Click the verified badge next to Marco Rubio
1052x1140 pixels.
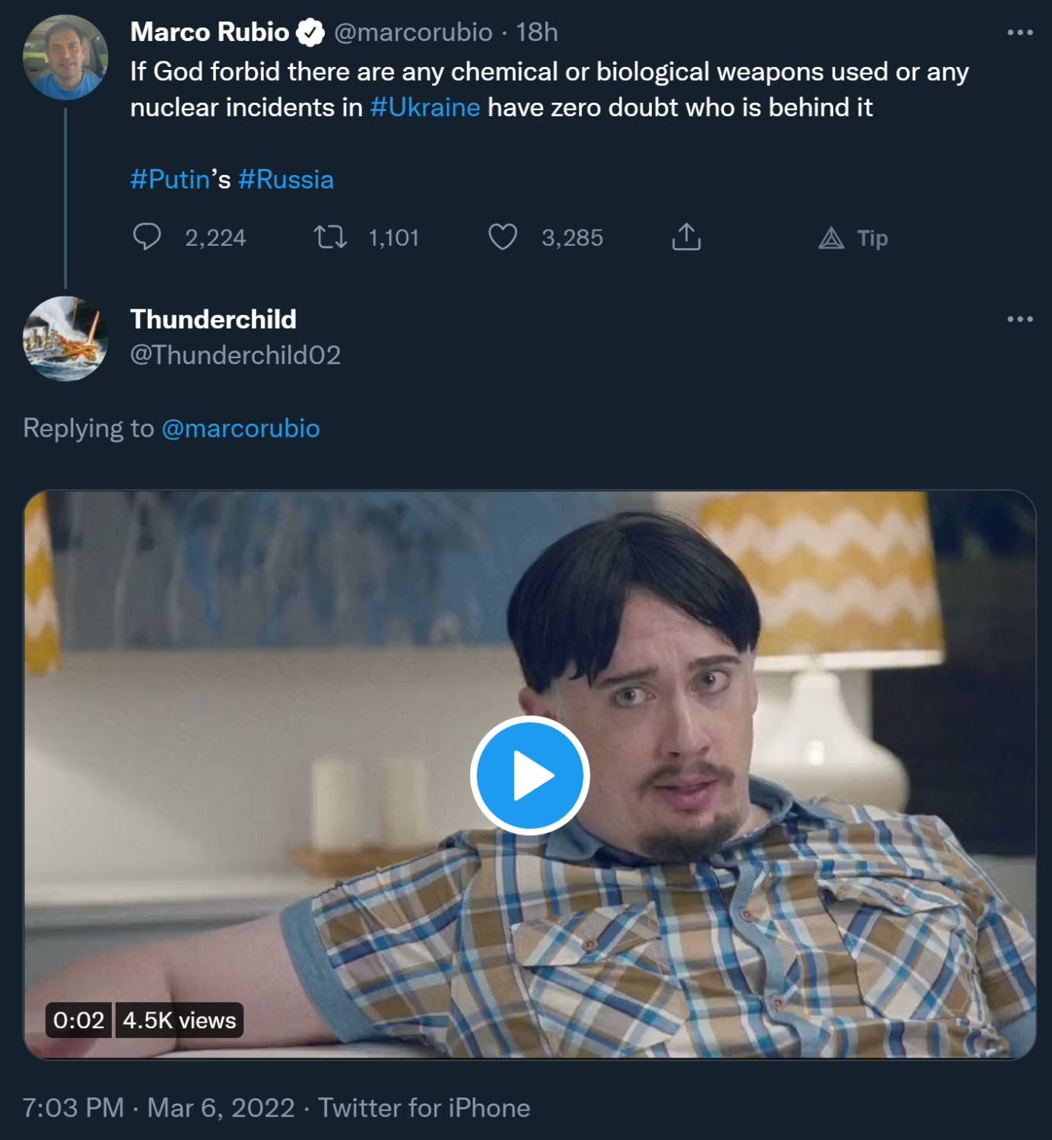point(310,33)
